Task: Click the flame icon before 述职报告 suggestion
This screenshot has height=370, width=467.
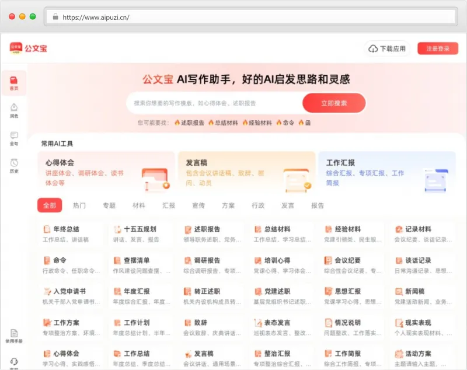Action: [177, 123]
